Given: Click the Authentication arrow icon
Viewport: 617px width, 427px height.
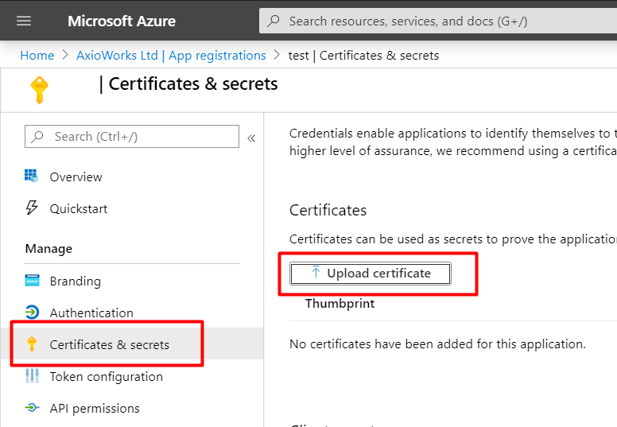Looking at the screenshot, I should coord(32,312).
